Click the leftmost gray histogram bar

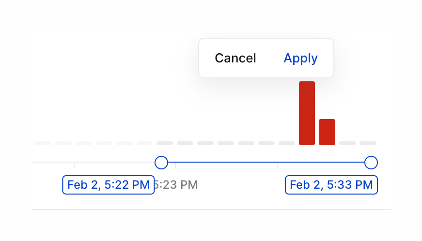pyautogui.click(x=43, y=143)
